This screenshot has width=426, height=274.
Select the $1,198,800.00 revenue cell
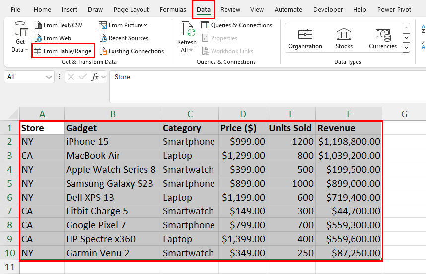(x=349, y=141)
